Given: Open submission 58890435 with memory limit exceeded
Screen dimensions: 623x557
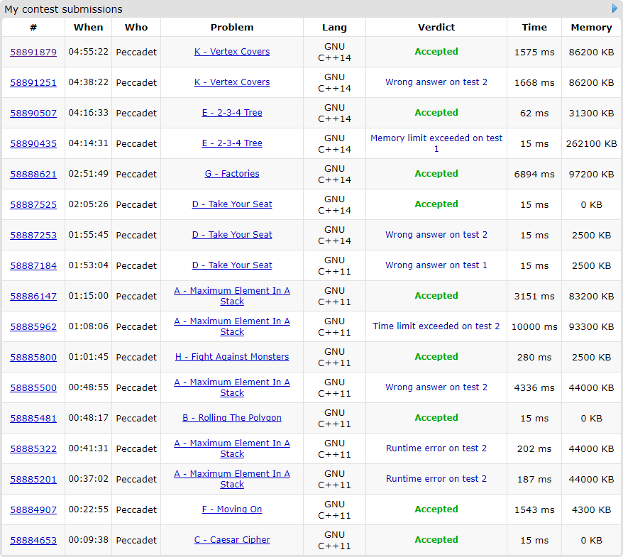Looking at the screenshot, I should pos(33,143).
